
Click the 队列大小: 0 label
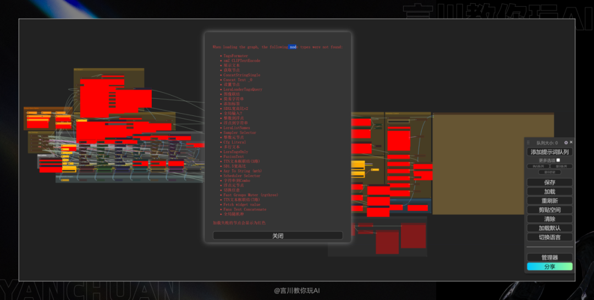point(547,143)
